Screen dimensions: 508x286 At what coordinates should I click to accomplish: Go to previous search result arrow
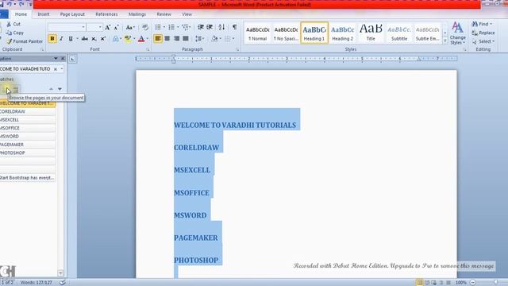click(x=51, y=89)
